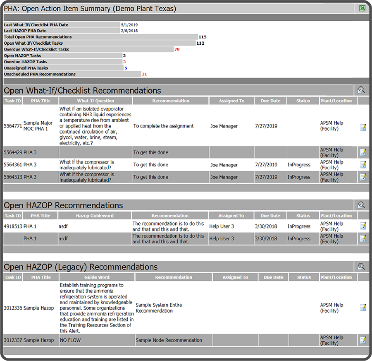This screenshot has width=372, height=361.
Task: Click unscheduled PHA recommendations count 31
Action: coord(144,75)
